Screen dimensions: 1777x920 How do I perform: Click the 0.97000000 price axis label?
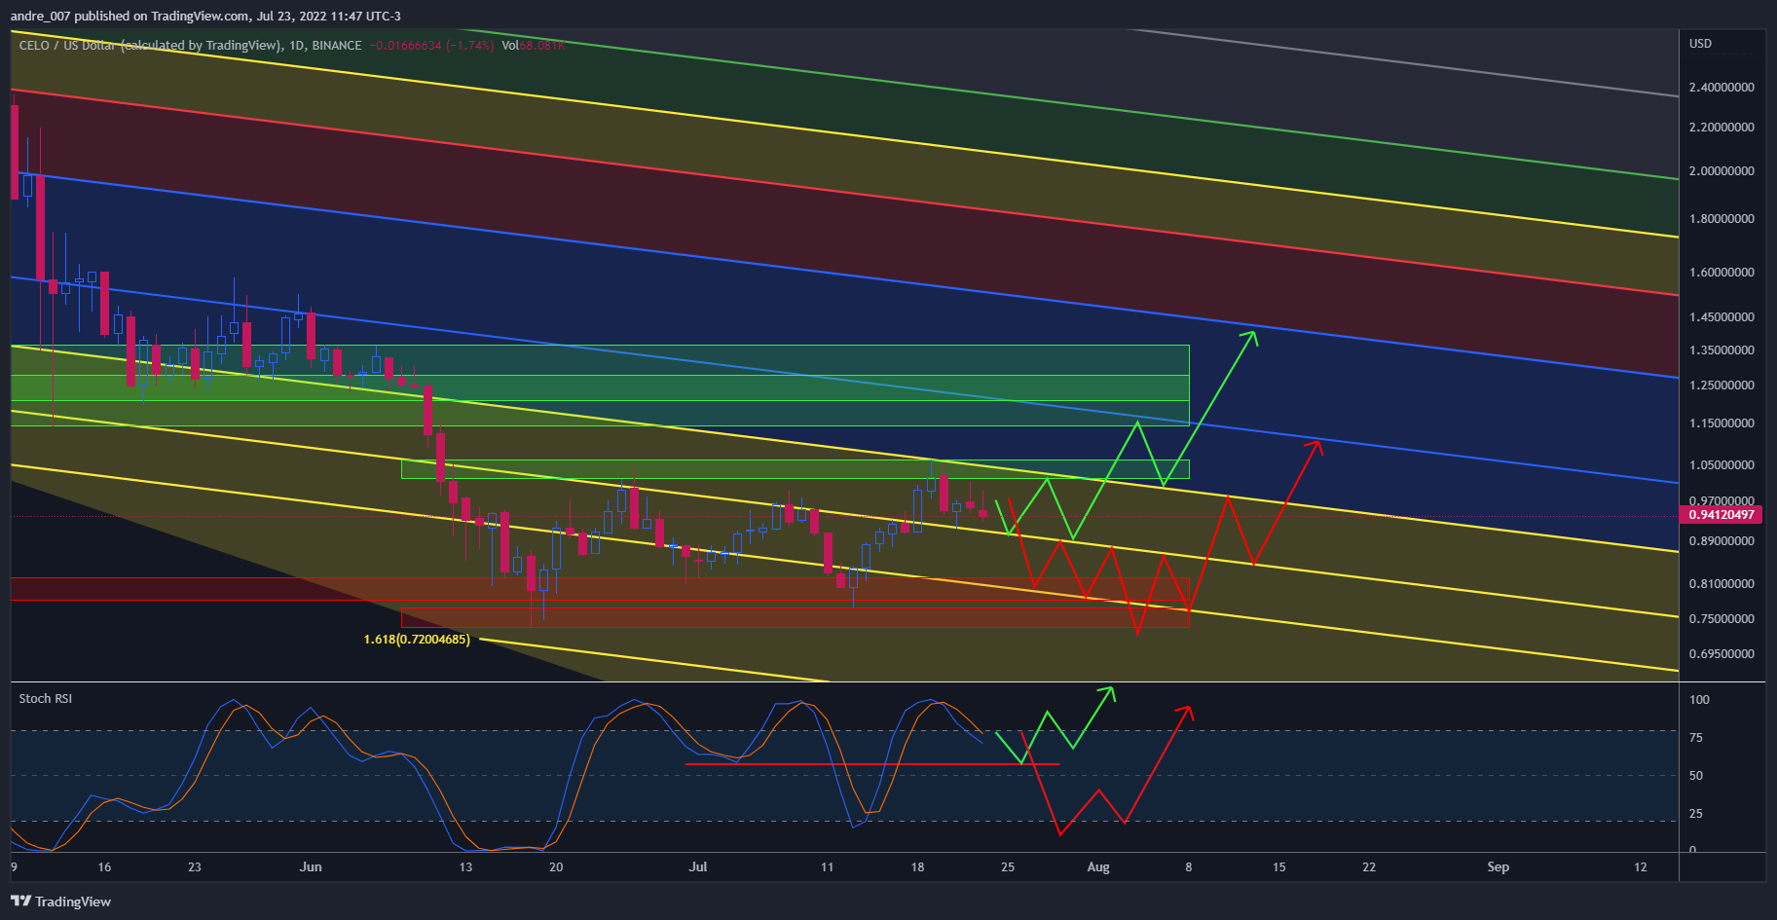click(1721, 501)
